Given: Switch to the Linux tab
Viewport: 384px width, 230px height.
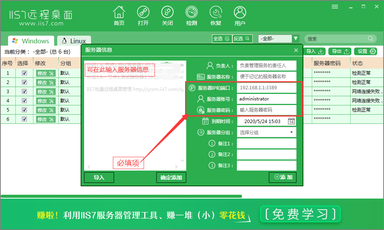Looking at the screenshot, I should pyautogui.click(x=74, y=40).
